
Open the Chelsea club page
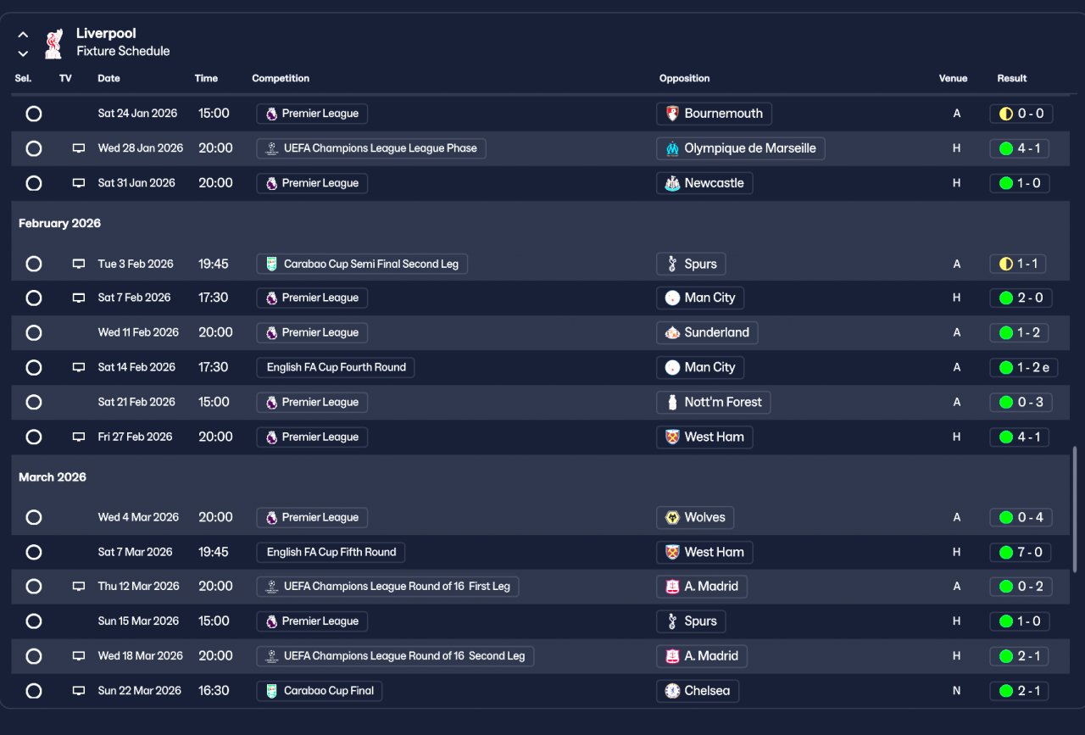tap(698, 691)
